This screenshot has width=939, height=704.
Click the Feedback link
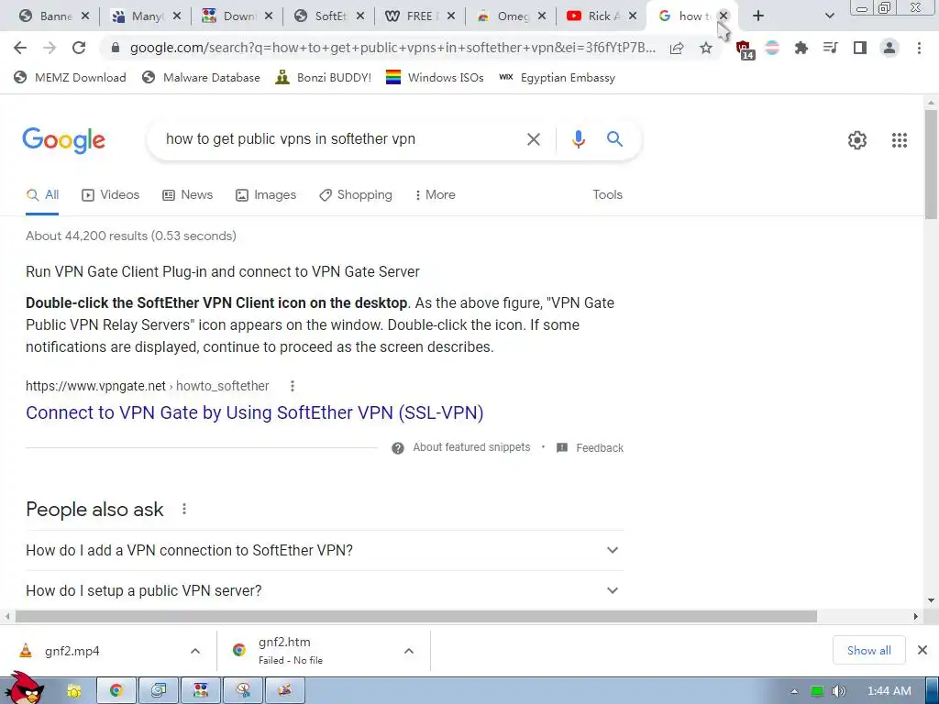pos(600,448)
